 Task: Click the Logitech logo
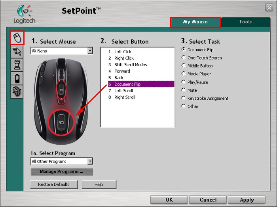tap(25, 14)
